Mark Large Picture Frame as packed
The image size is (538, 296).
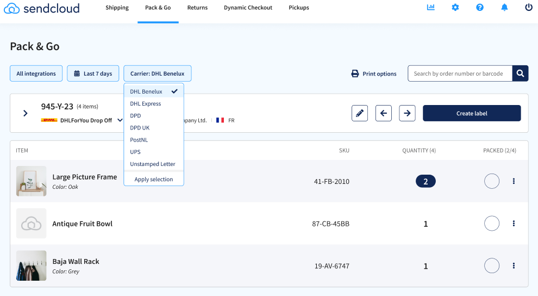coord(492,181)
